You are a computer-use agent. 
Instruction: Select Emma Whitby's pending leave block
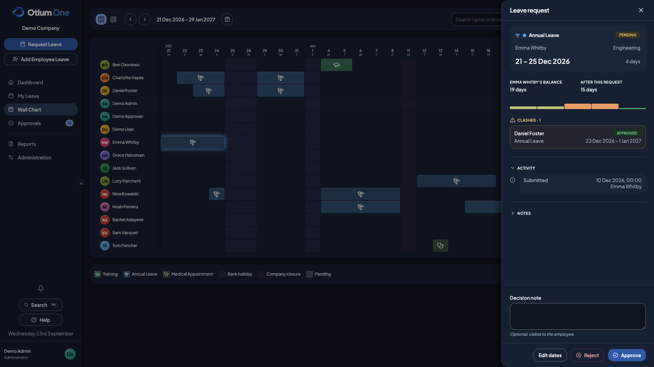click(x=193, y=142)
